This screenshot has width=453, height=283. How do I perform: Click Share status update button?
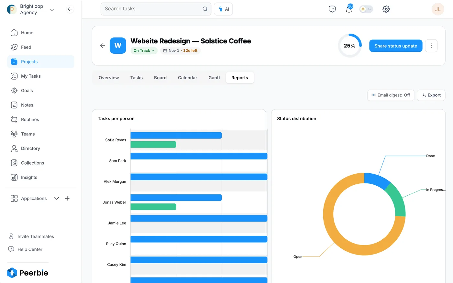tap(396, 46)
